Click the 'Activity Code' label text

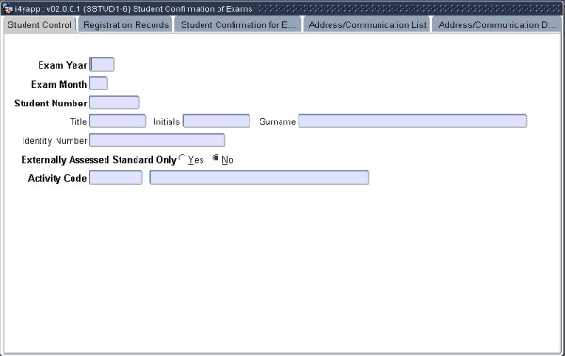57,178
